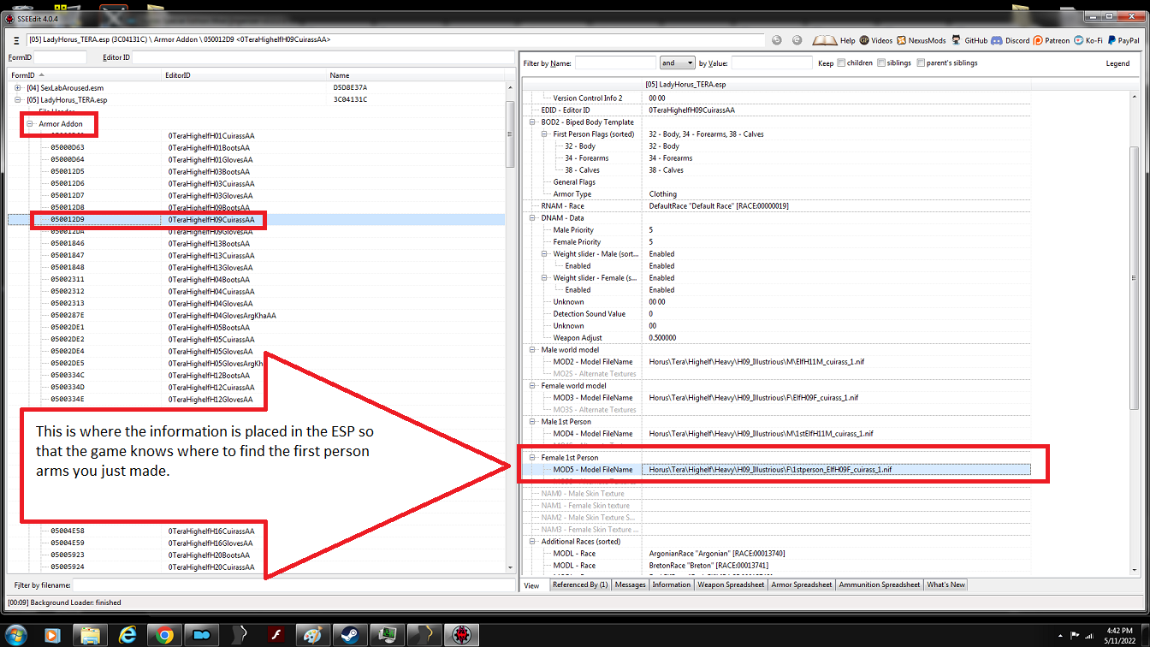Switch to Steam in the taskbar
1150x647 pixels.
tap(351, 635)
